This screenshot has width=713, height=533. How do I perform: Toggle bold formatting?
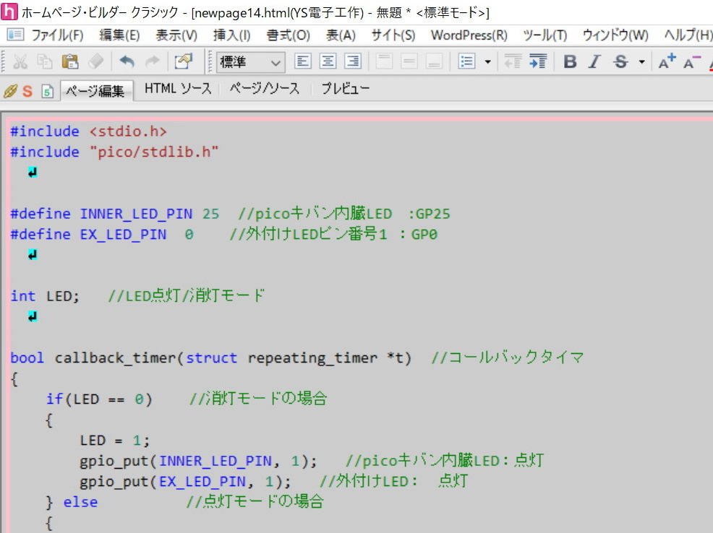(x=570, y=62)
